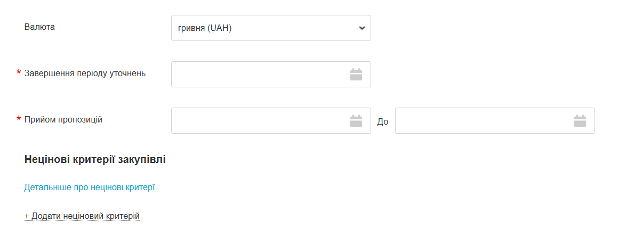Screen dimensions: 627x245
Task: Click the red asterisk beside Завершення періоду уточнень
Action: tap(19, 73)
